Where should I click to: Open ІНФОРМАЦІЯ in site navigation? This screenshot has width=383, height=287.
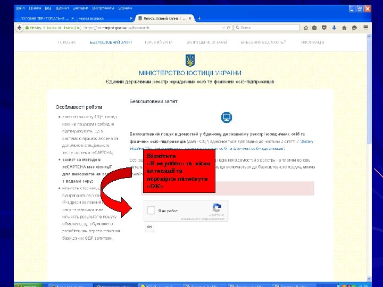pos(313,42)
